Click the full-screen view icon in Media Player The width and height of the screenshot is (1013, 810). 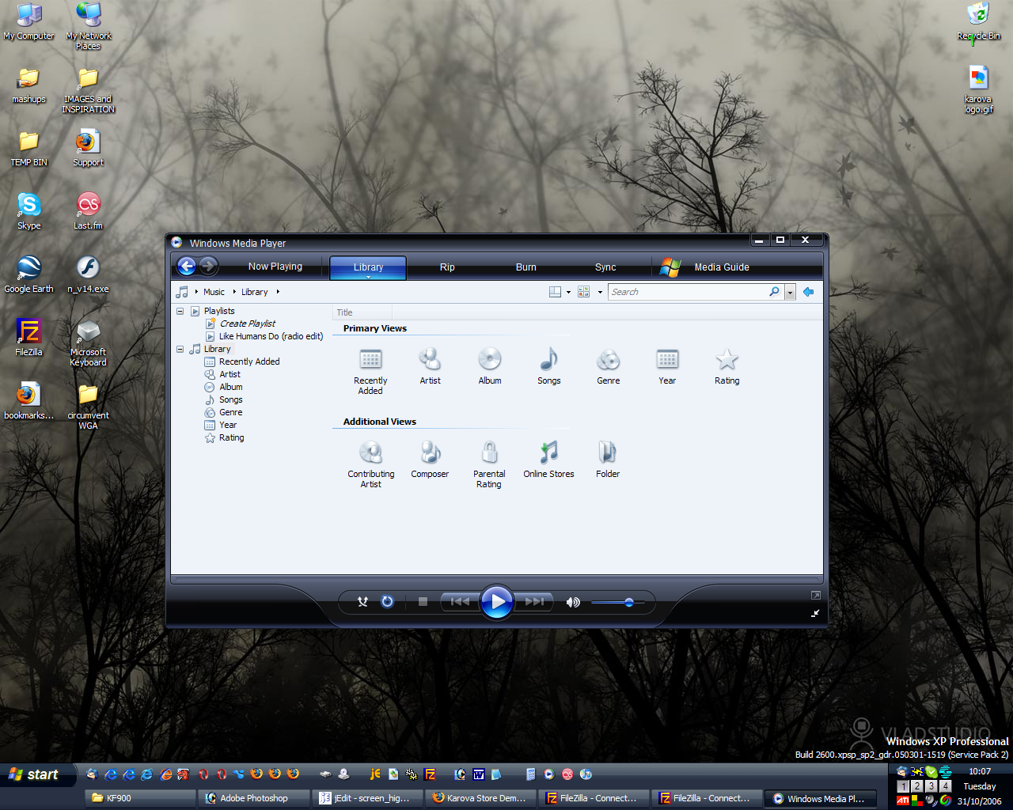coord(815,595)
